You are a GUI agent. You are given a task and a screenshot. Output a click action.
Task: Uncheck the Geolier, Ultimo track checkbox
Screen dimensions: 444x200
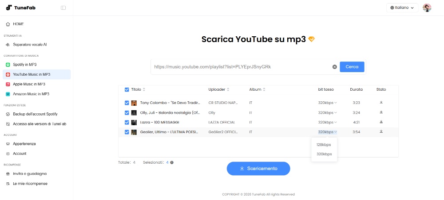127,132
